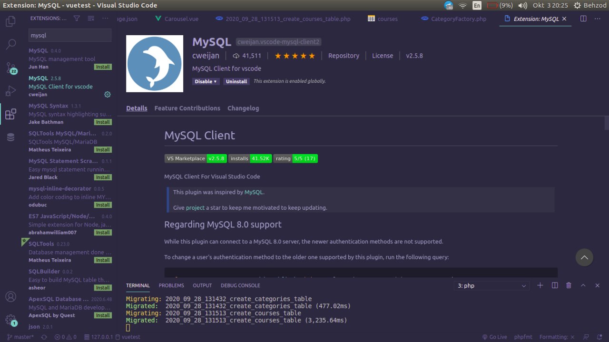Maximize terminal panel with up chevron
The image size is (609, 342).
point(583,285)
